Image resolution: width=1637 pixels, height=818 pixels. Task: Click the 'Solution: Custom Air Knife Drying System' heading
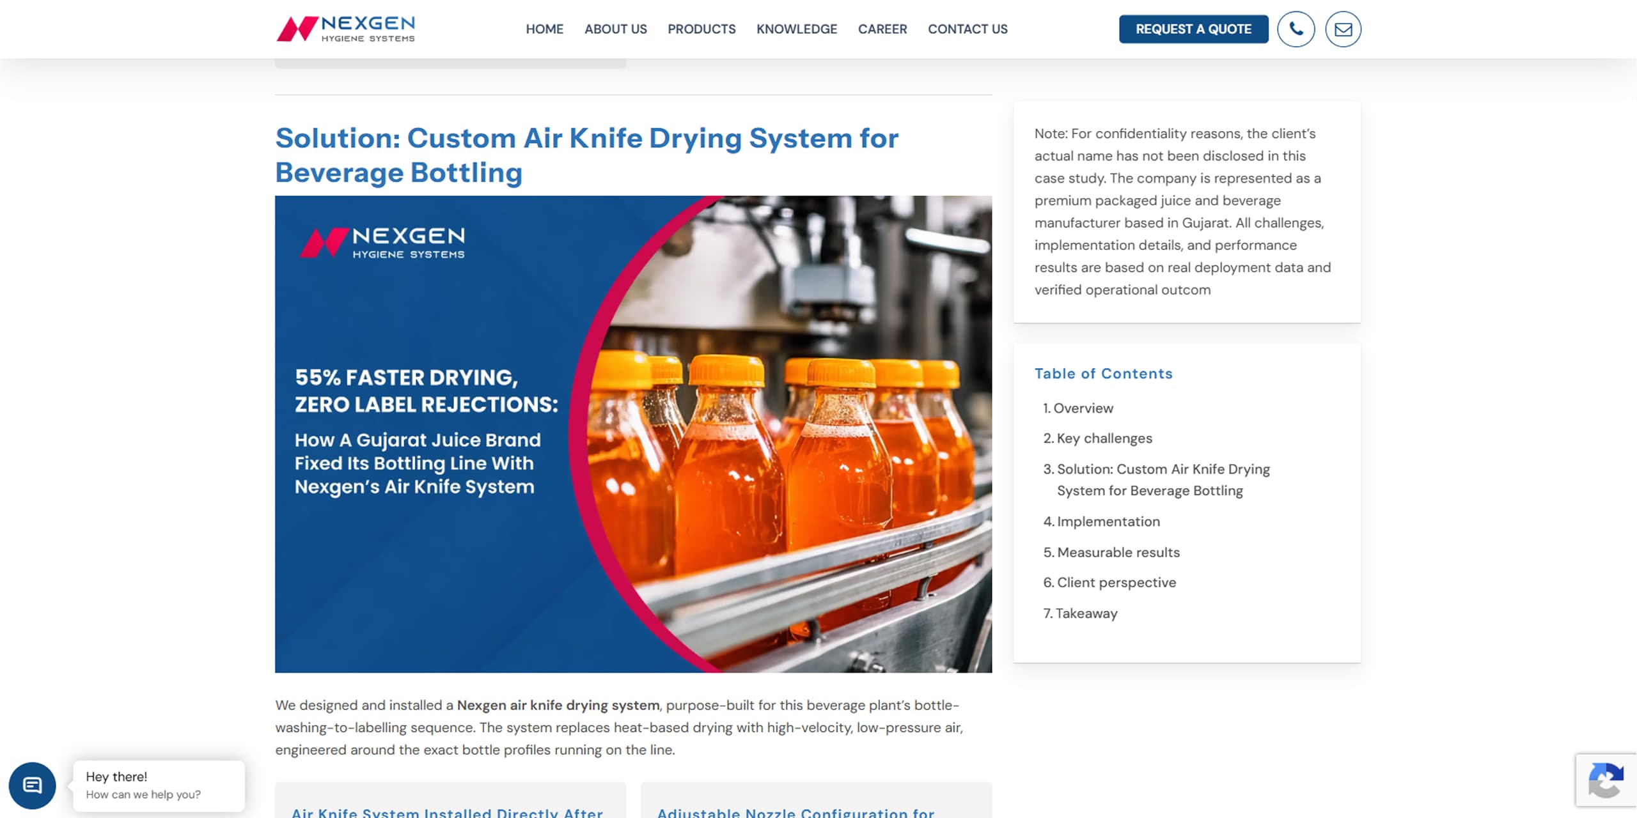(586, 155)
